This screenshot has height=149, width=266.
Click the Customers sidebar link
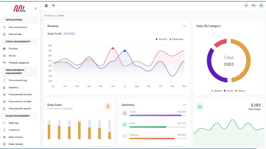coord(14,130)
